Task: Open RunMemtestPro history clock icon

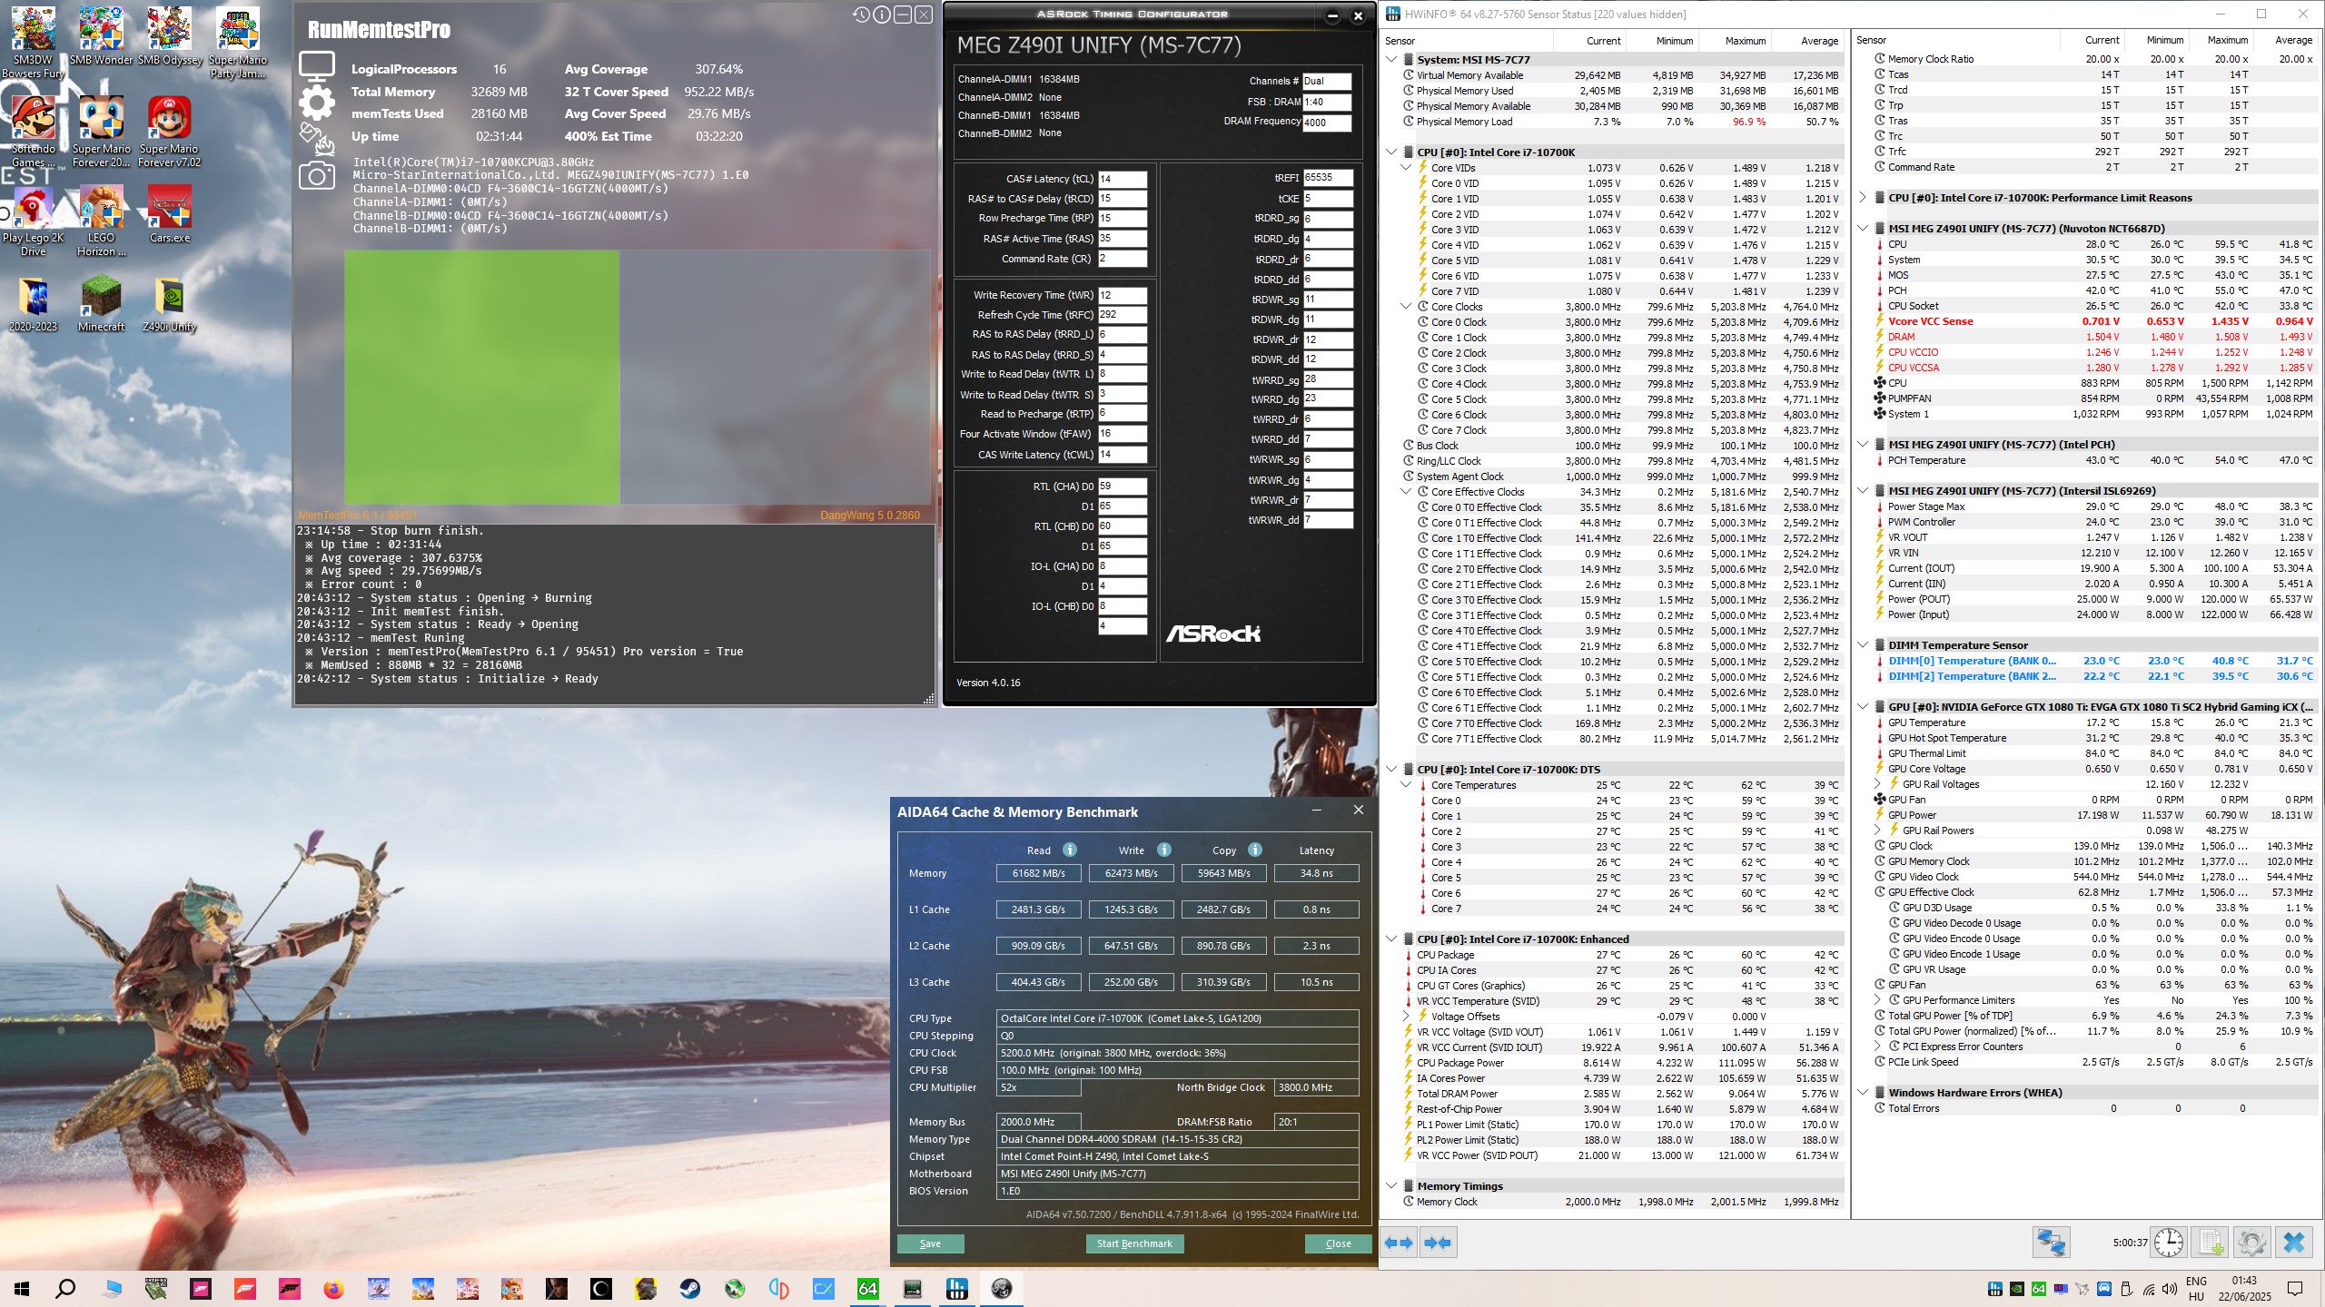Action: (861, 15)
